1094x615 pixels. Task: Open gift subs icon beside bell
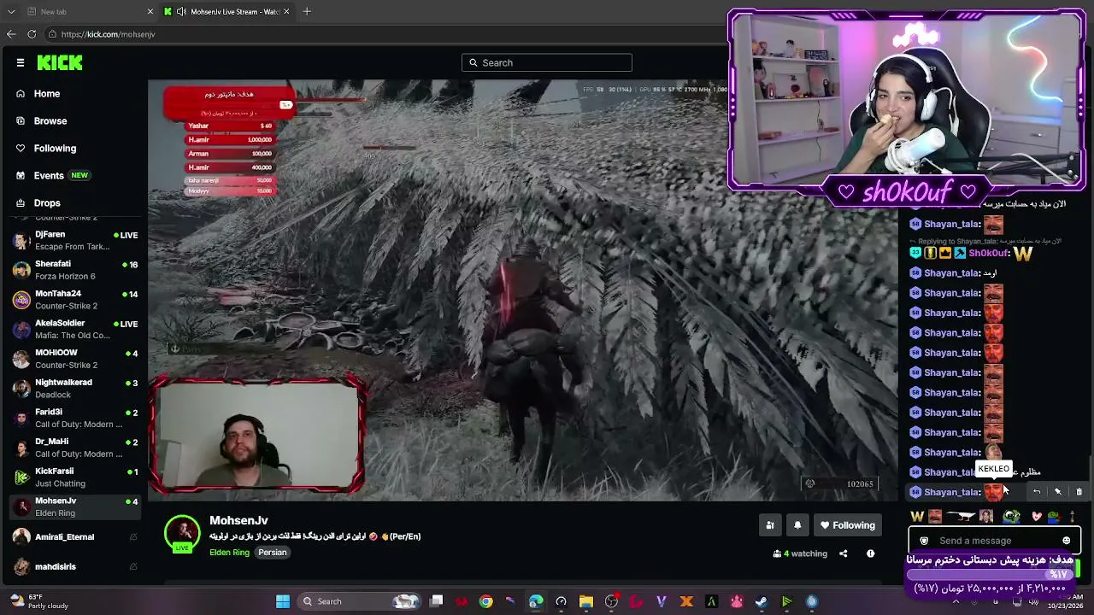tap(770, 525)
